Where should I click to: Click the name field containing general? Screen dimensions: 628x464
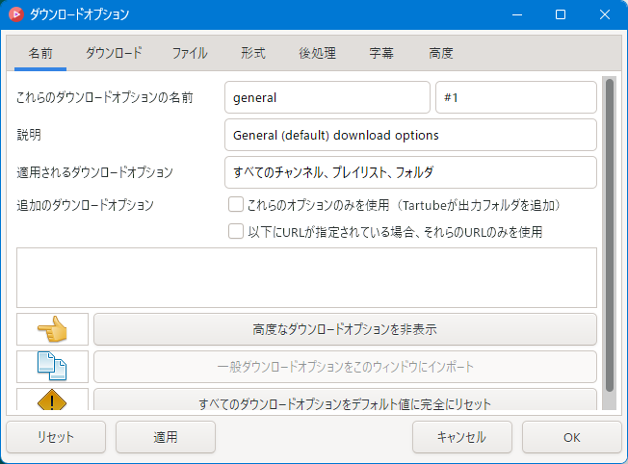click(x=327, y=97)
